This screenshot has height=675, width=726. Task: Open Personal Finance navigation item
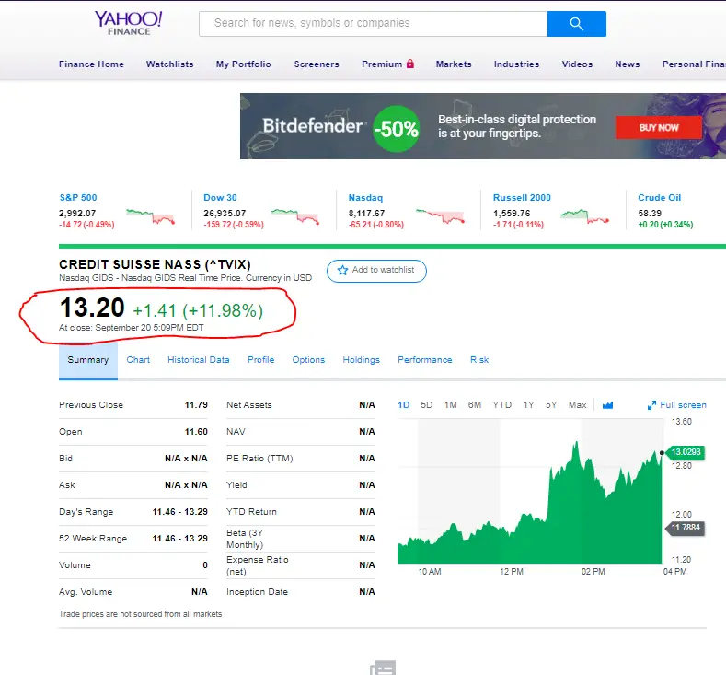(694, 64)
